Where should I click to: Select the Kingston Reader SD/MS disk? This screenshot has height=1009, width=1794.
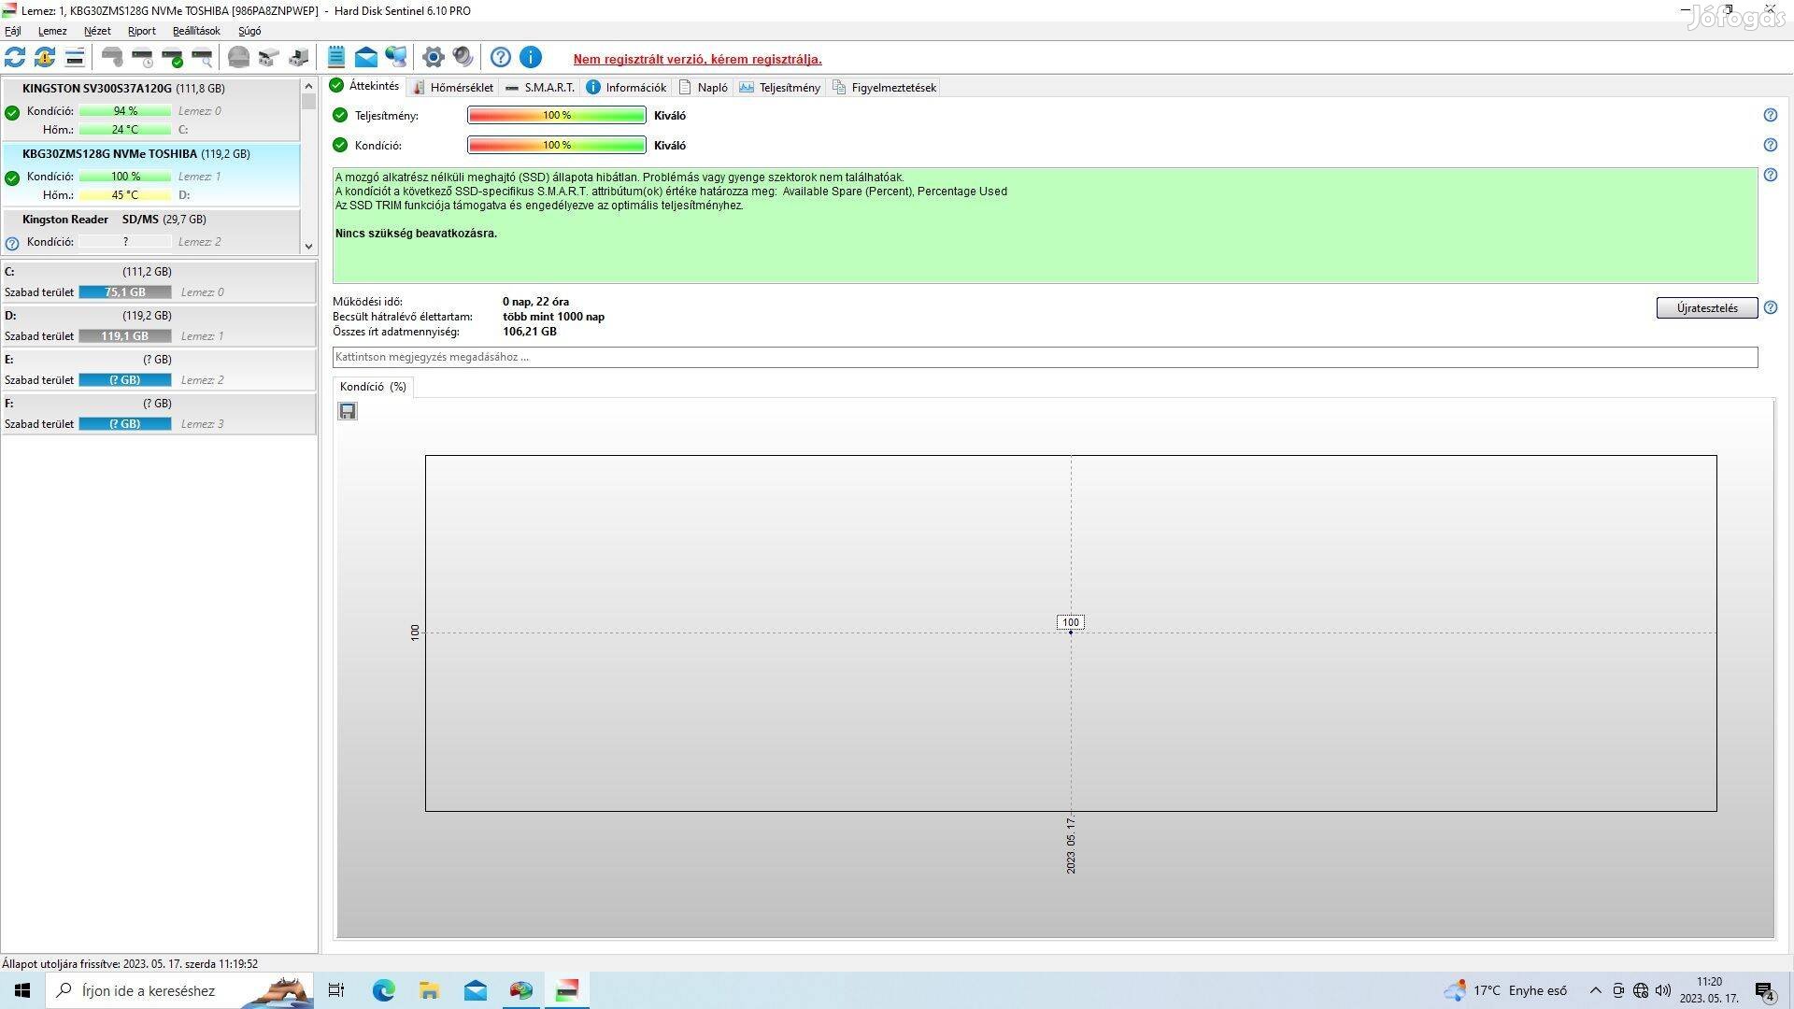(x=150, y=231)
